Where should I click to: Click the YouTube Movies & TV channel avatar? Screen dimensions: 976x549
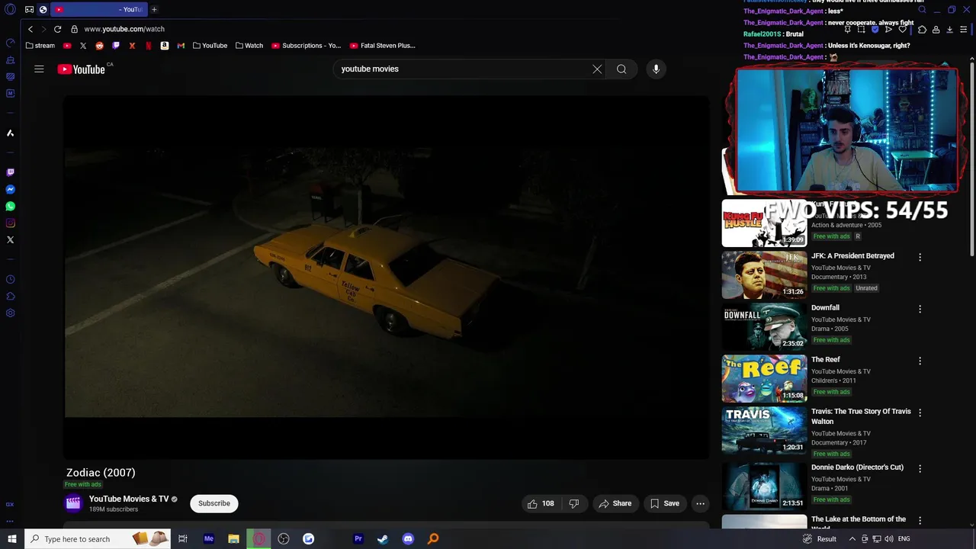(73, 502)
